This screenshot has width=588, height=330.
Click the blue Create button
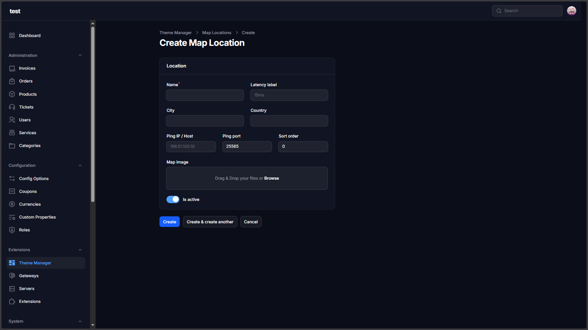pyautogui.click(x=169, y=222)
